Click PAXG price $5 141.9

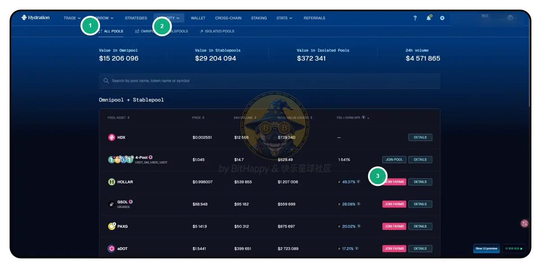199,226
